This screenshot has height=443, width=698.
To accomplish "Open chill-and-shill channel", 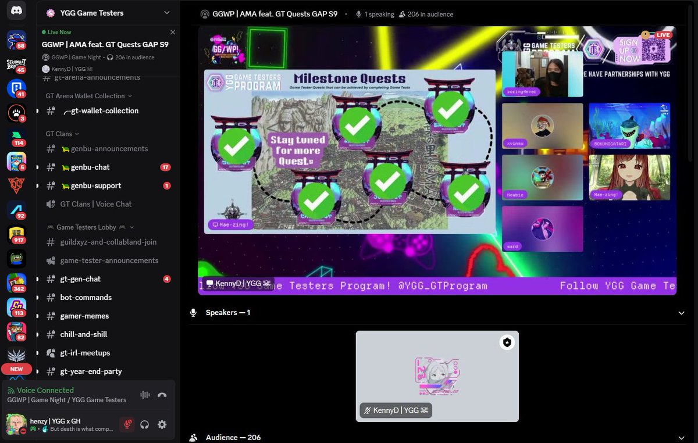I will point(108,334).
